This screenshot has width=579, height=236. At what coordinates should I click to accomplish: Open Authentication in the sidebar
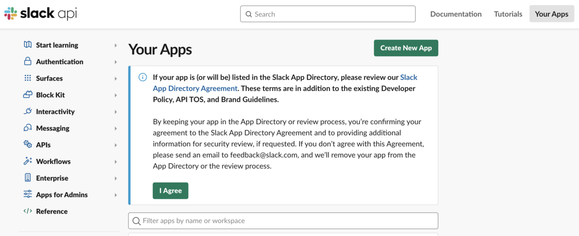60,62
